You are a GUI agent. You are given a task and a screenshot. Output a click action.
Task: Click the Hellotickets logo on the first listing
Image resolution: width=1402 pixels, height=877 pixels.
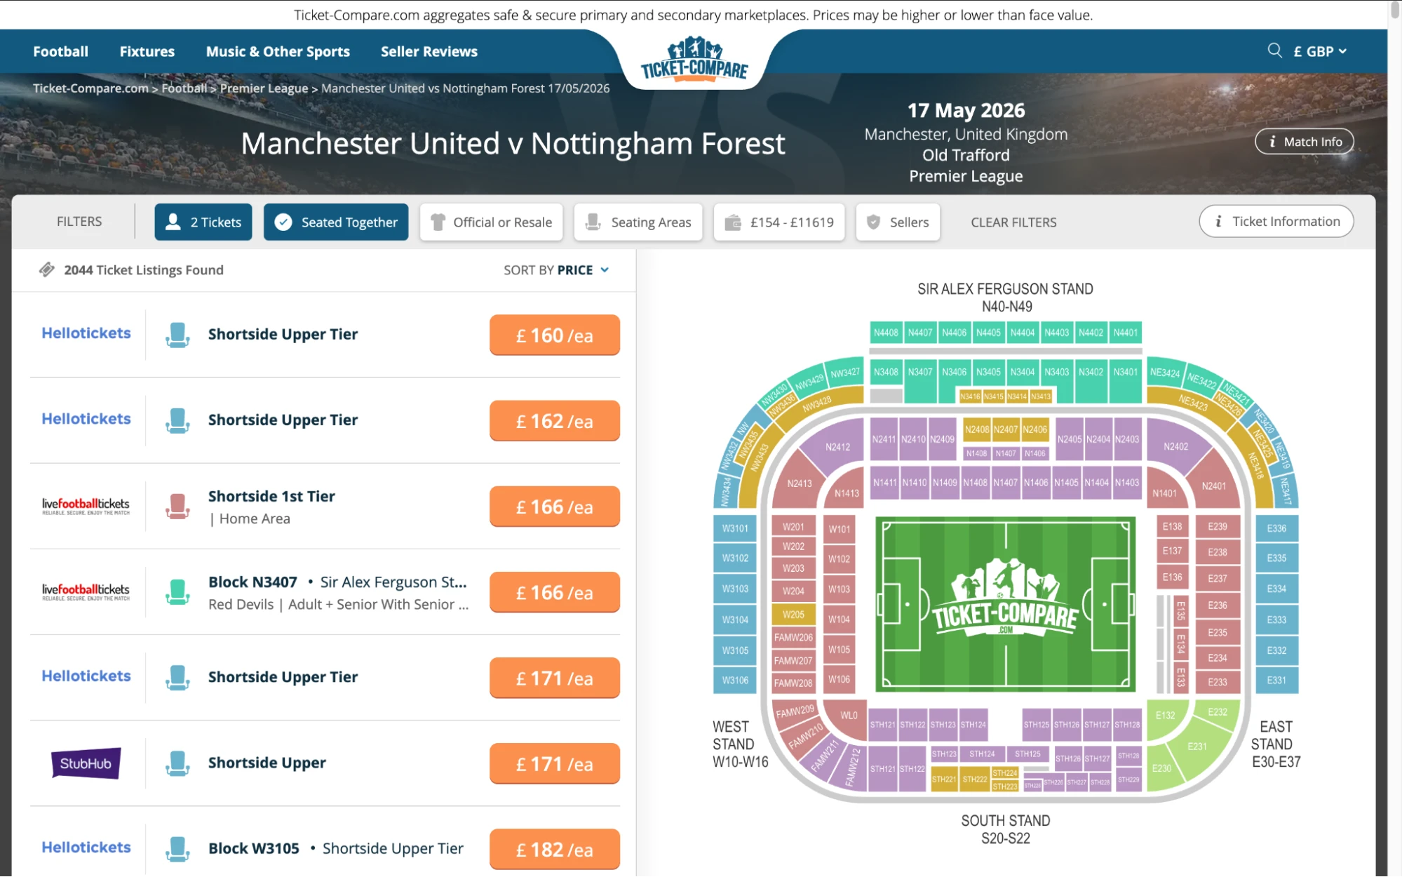coord(86,333)
